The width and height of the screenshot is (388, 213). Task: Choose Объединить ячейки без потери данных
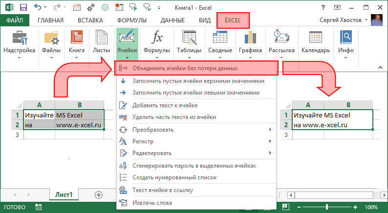pos(196,68)
